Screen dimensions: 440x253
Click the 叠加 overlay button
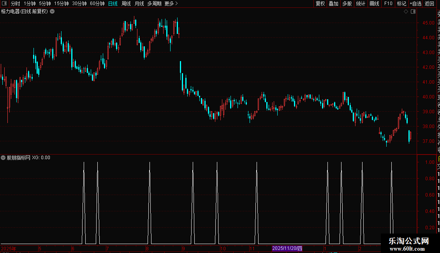333,4
